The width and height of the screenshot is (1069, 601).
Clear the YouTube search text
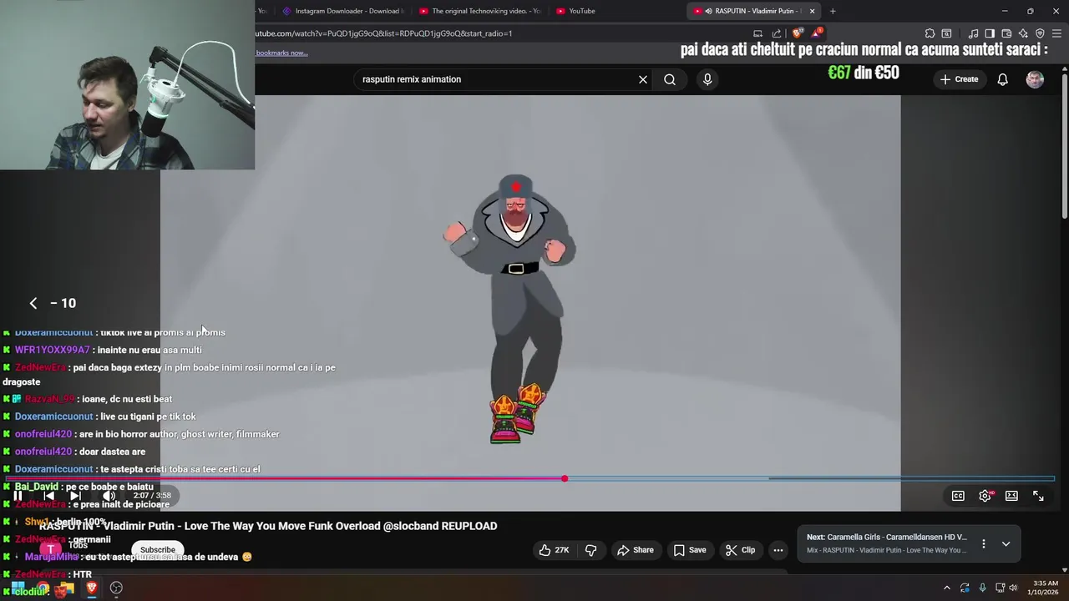[x=643, y=79]
